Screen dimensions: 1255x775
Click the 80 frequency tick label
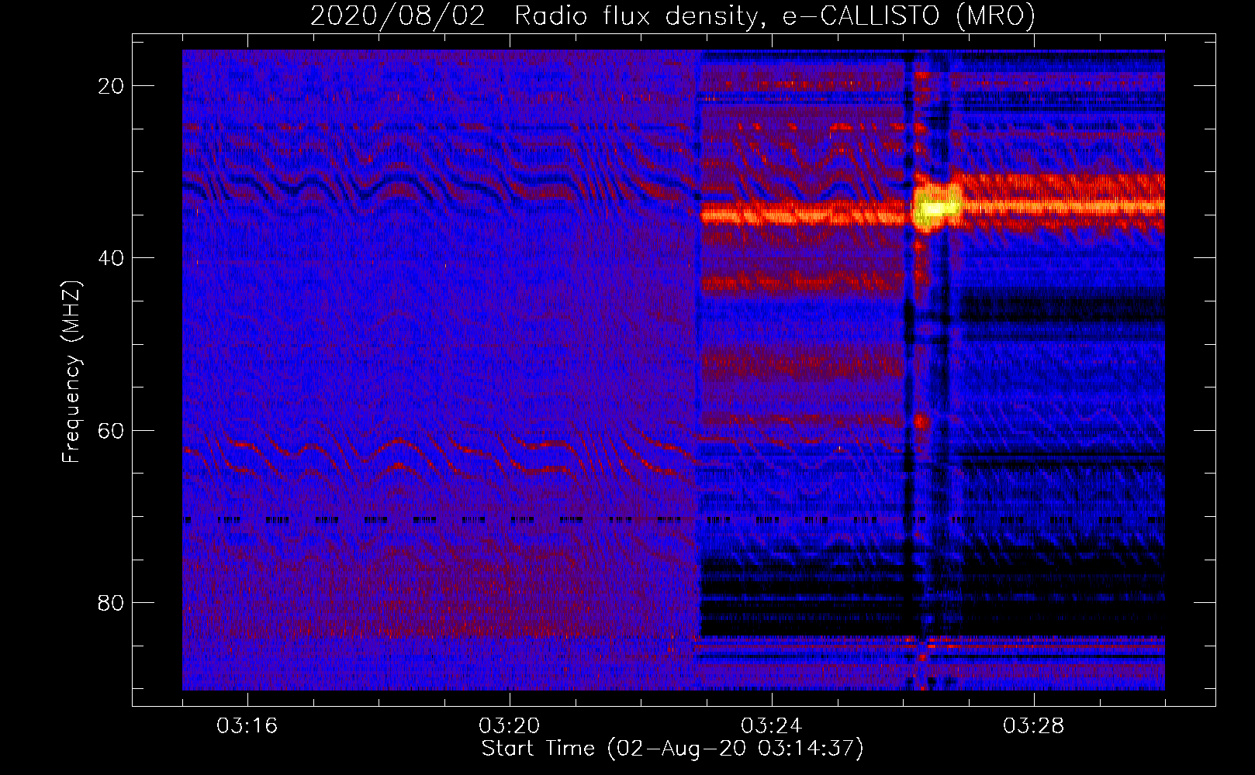click(111, 602)
